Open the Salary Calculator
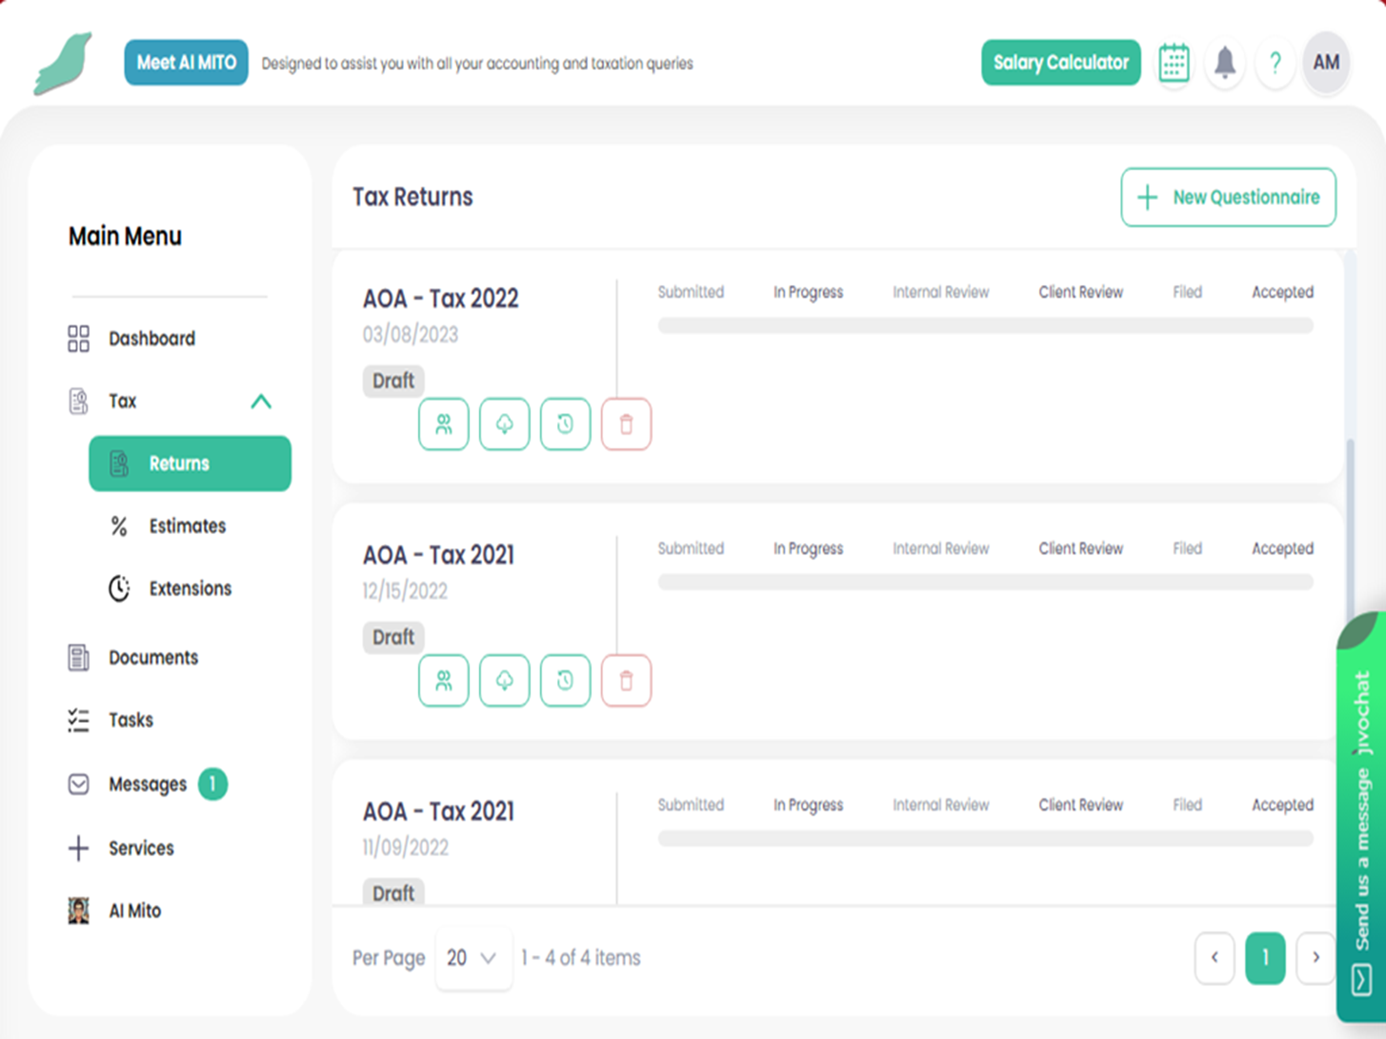Screen dimensions: 1386x1039 1061,63
